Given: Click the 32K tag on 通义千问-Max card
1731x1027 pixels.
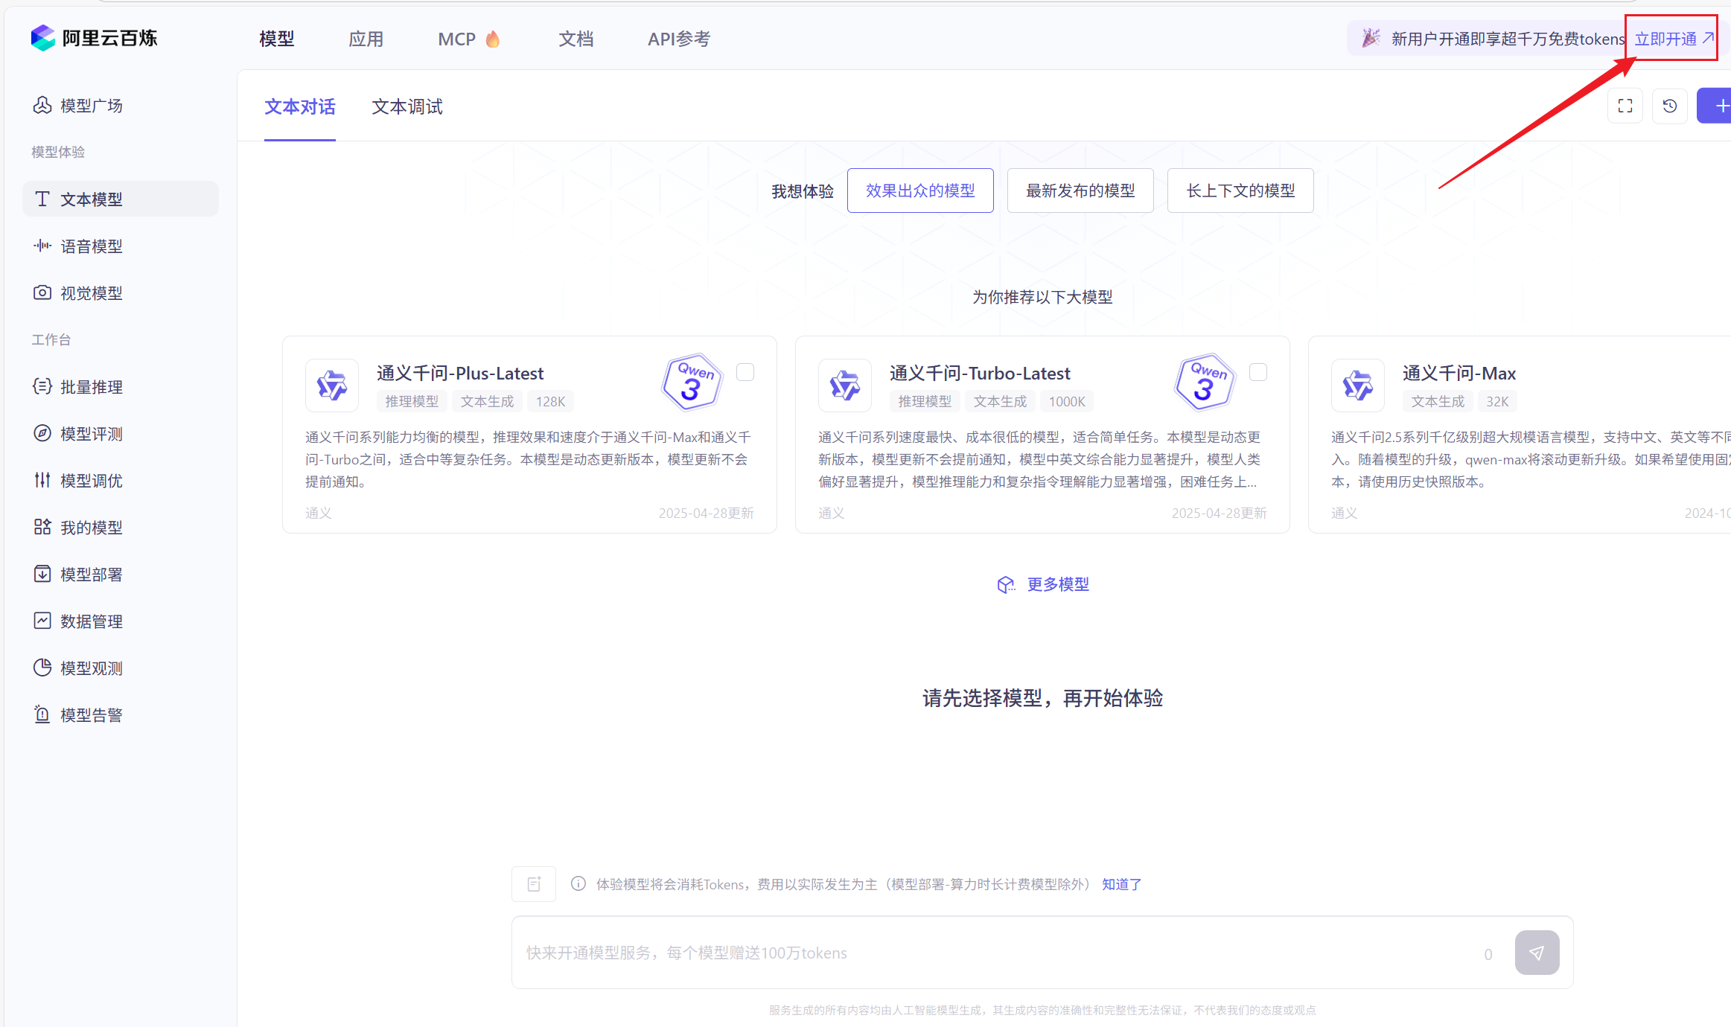Looking at the screenshot, I should [x=1497, y=402].
